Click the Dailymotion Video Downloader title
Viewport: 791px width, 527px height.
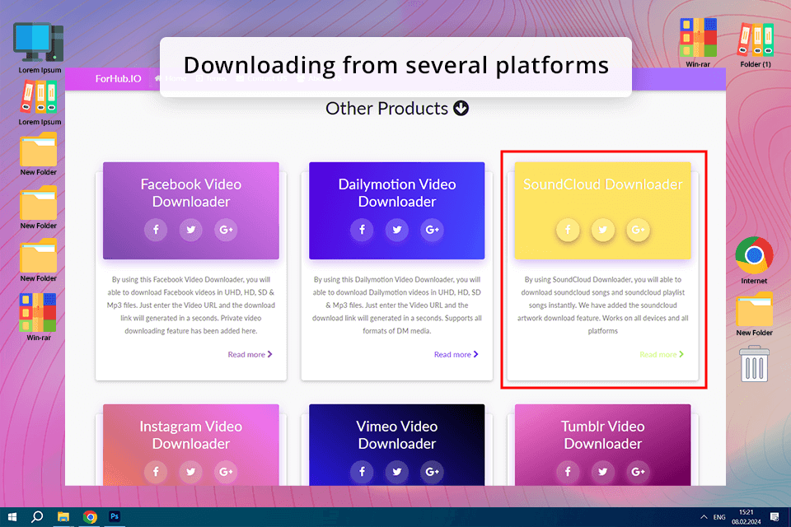click(397, 193)
